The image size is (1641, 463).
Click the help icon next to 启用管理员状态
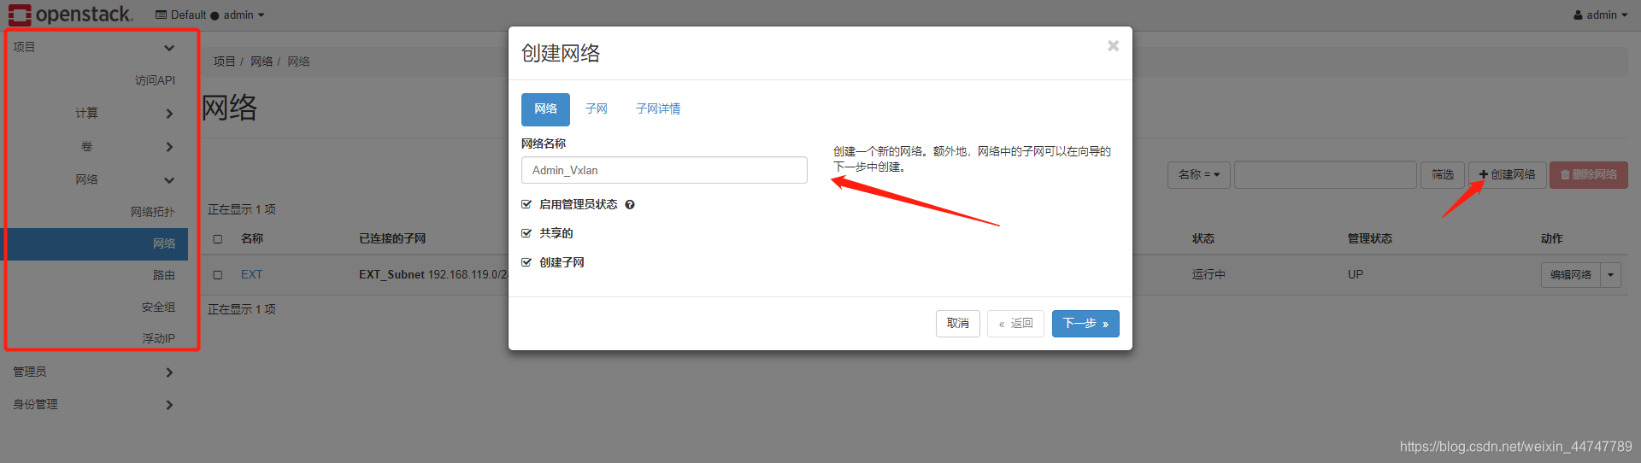point(630,205)
